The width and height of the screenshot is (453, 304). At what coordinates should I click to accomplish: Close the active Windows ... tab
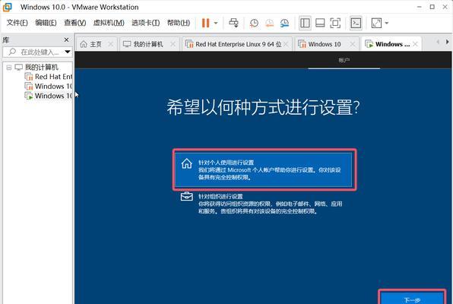pos(415,44)
